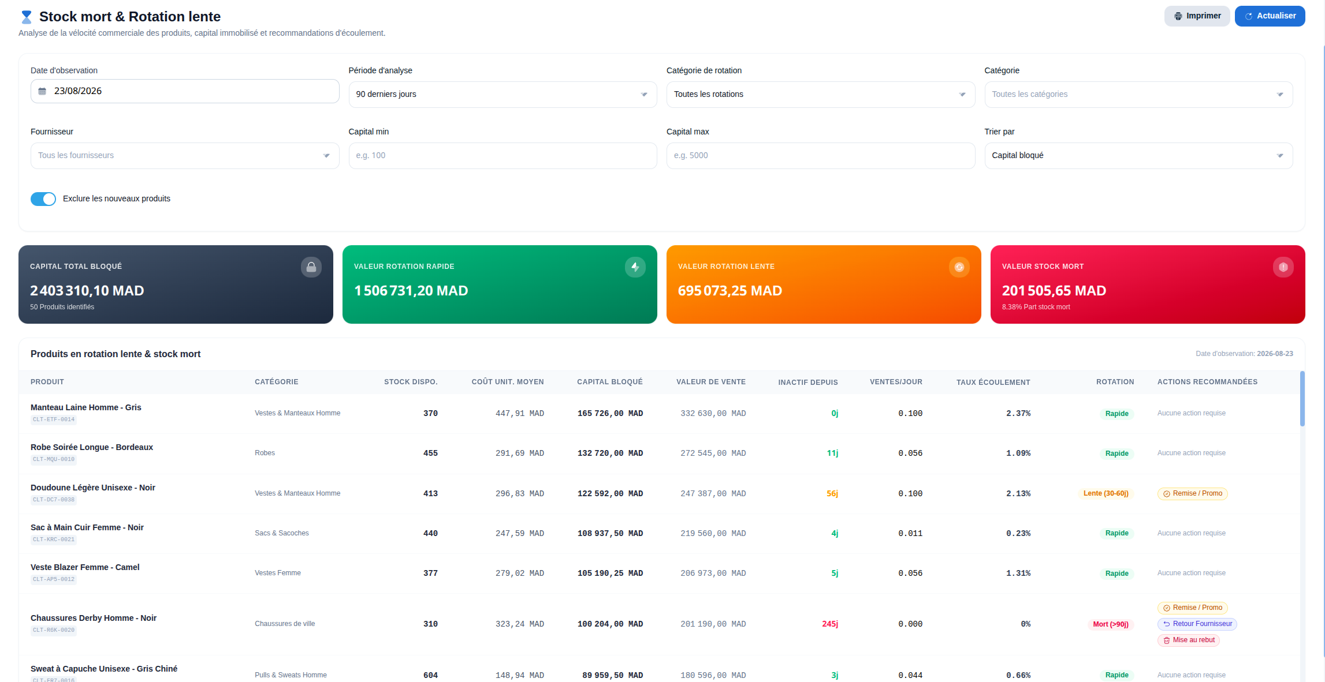The width and height of the screenshot is (1325, 682).
Task: Click product Robe Soirée Longue - Bordeaux
Action: (92, 447)
